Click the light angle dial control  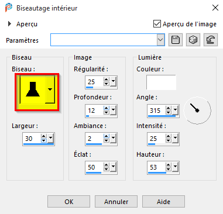point(197,111)
